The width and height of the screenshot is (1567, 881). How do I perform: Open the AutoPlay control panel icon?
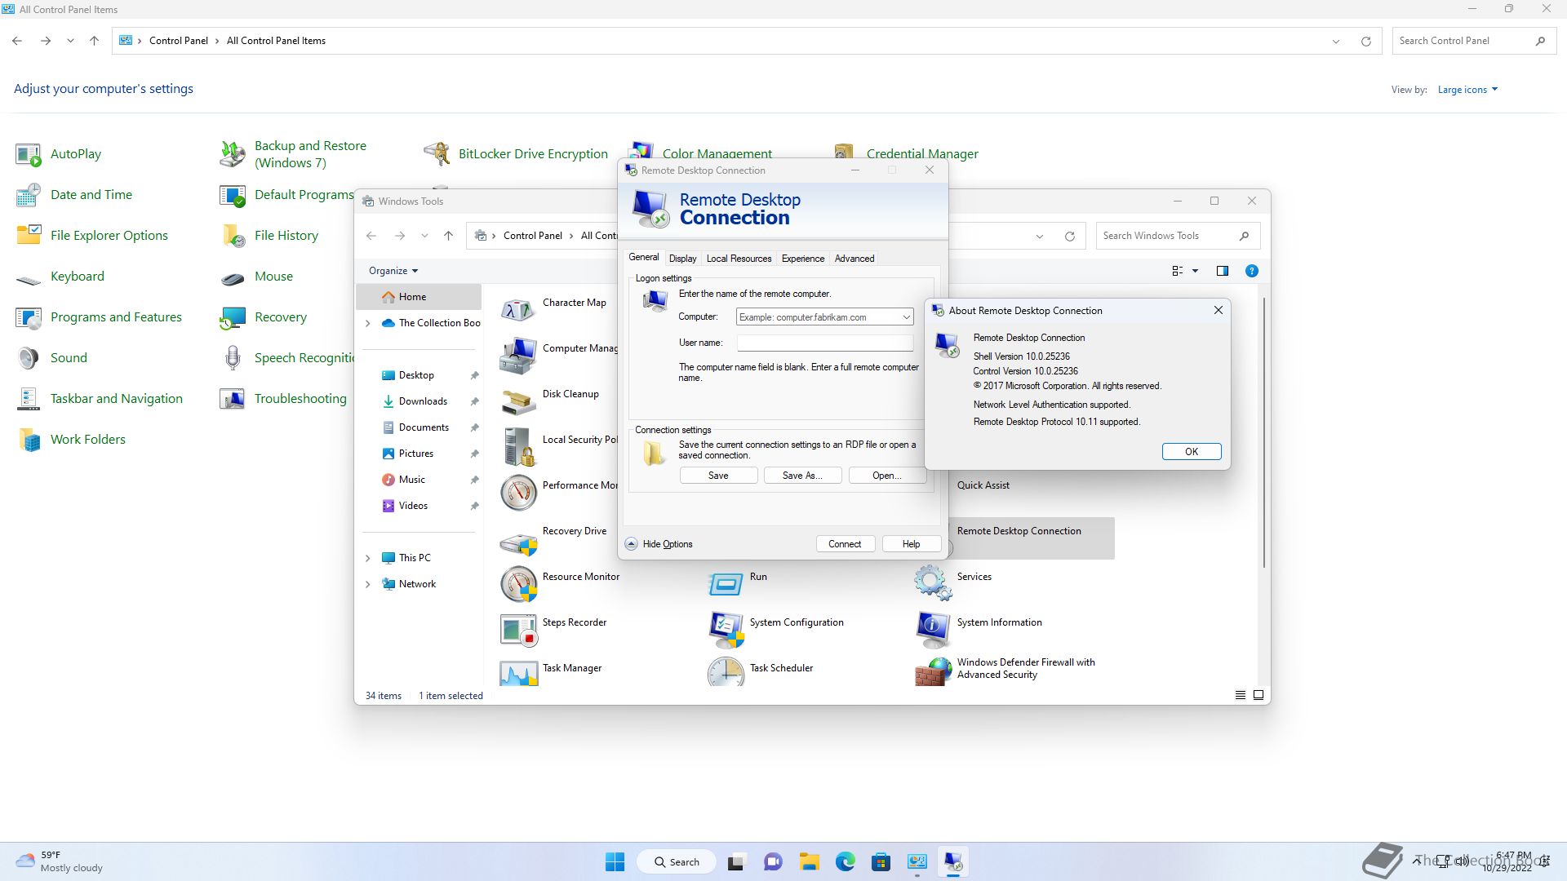coord(29,154)
